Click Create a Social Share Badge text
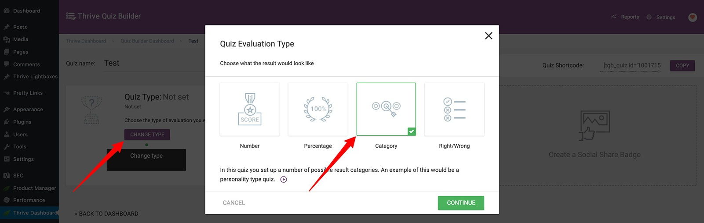This screenshot has width=704, height=223. pos(595,155)
